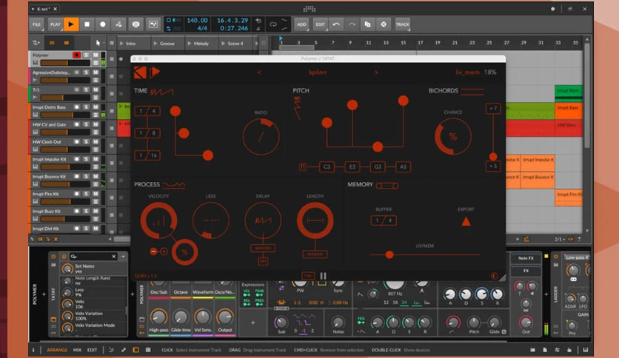Open the EDIT dropdown in top toolbar
The width and height of the screenshot is (619, 358).
(x=320, y=24)
